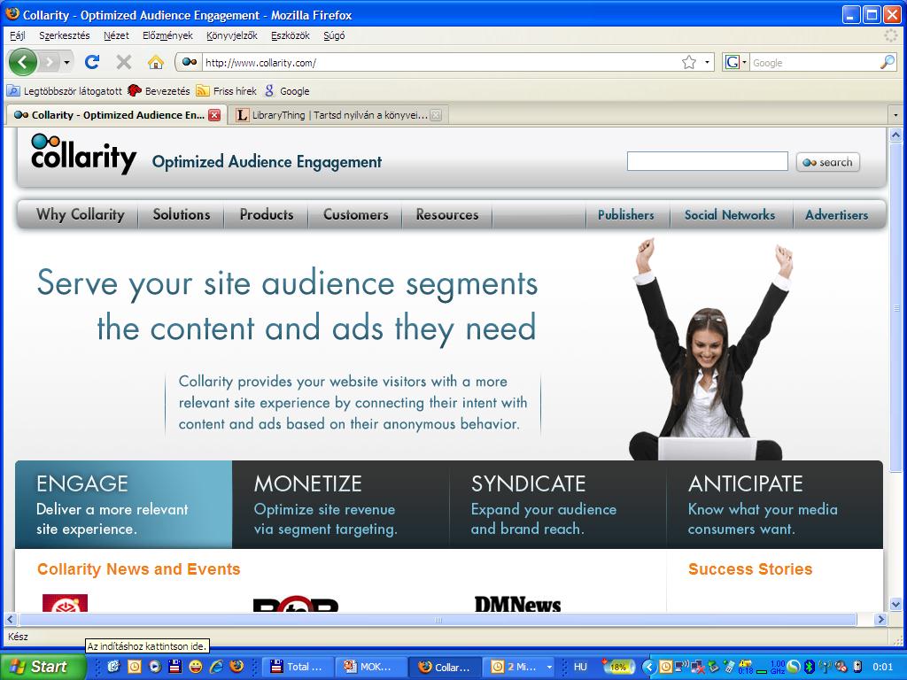Select the SYNDICATE panel
The image size is (907, 680).
[558, 504]
